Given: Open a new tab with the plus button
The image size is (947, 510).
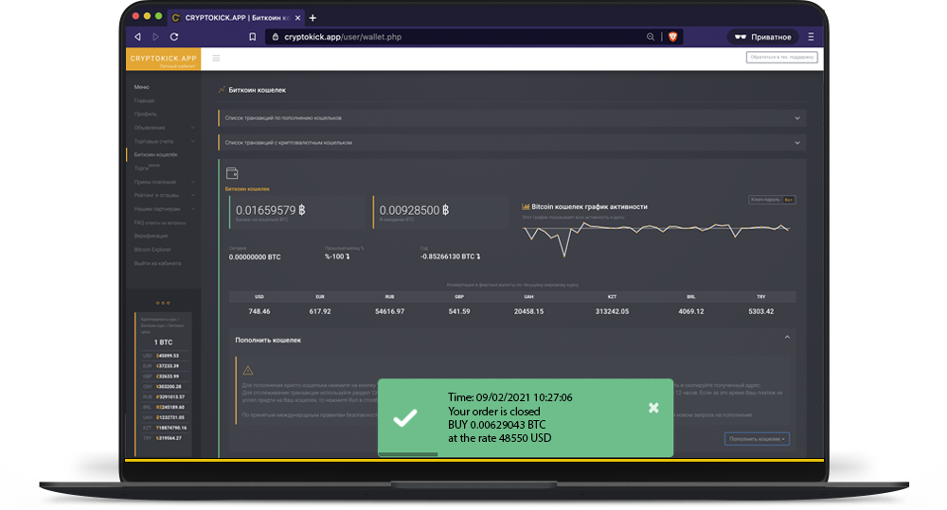Looking at the screenshot, I should 313,18.
